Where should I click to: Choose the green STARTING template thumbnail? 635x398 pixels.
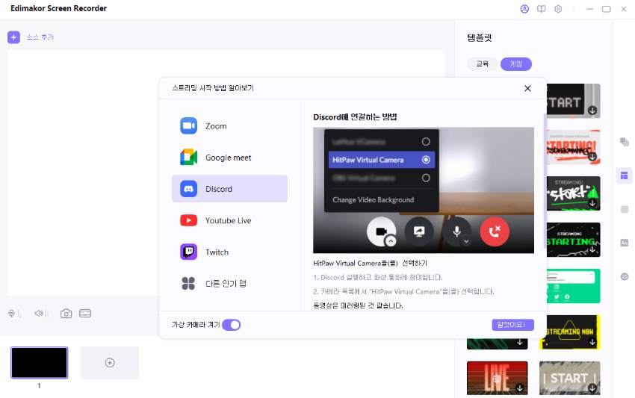573,240
